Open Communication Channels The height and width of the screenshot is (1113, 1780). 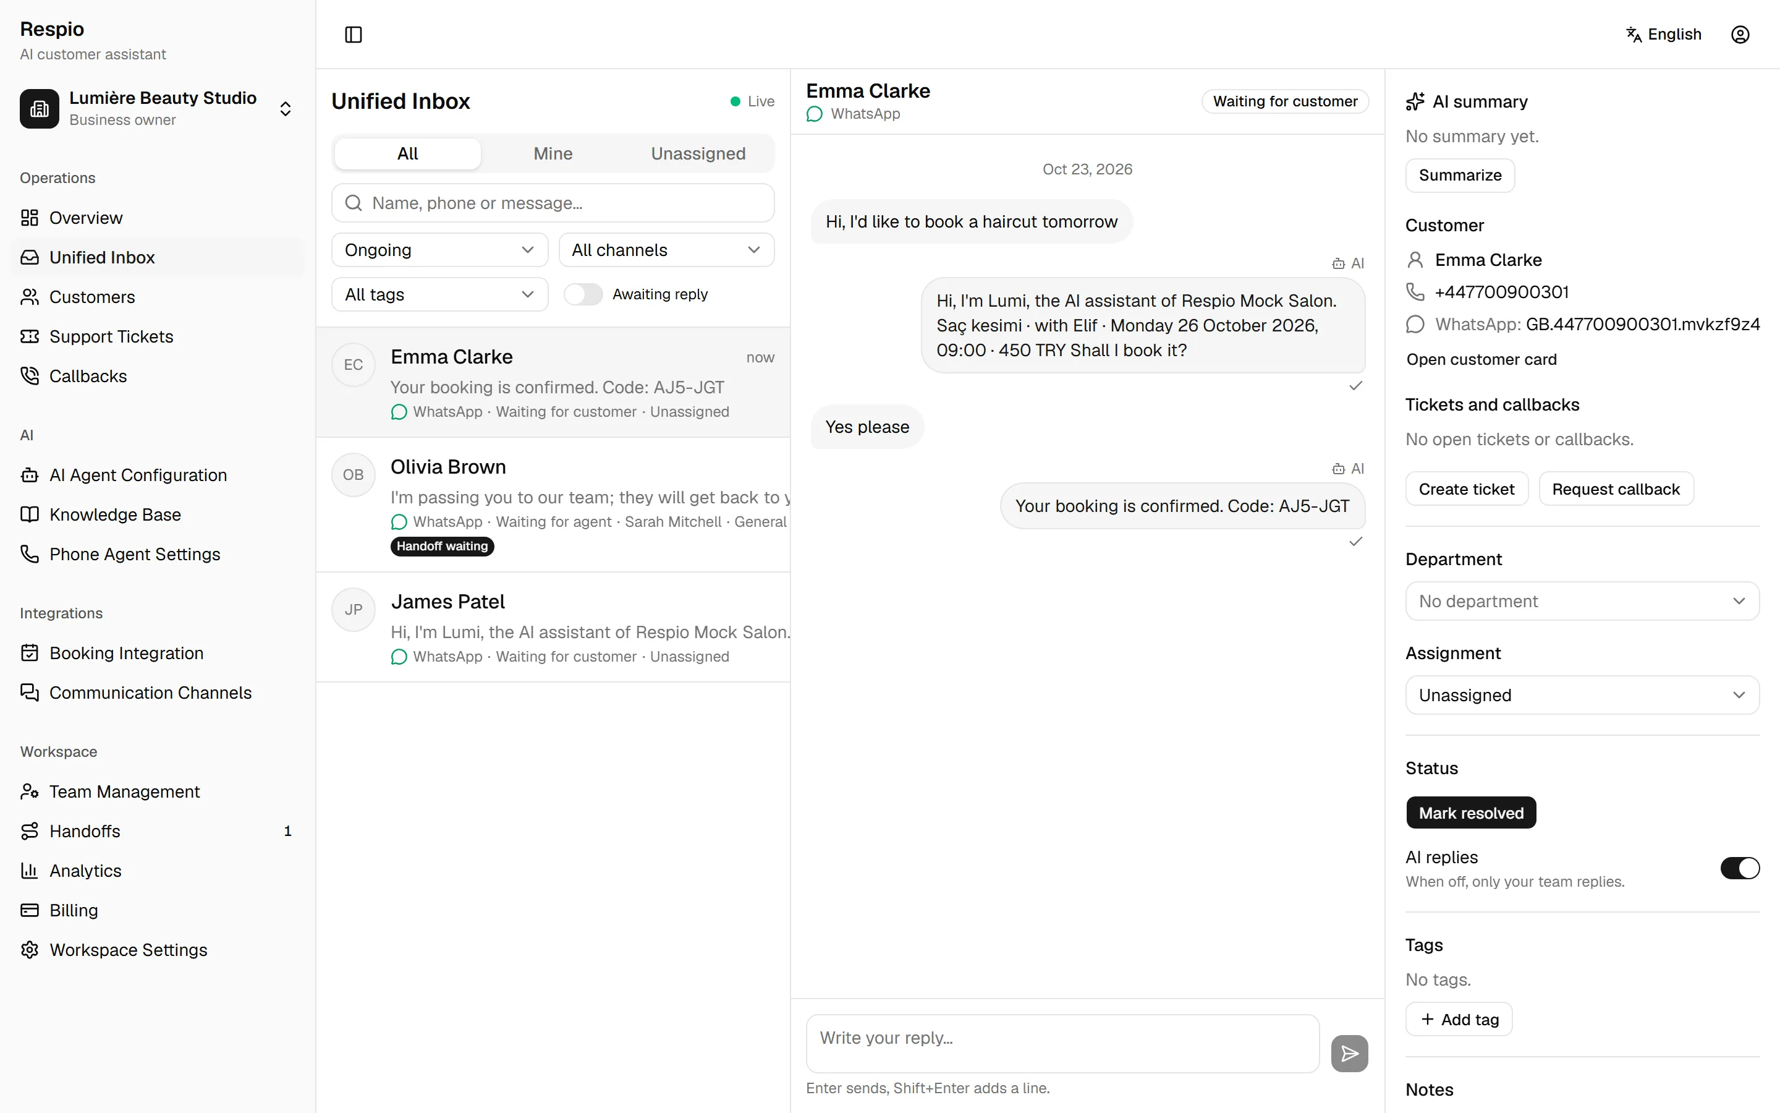(x=158, y=693)
